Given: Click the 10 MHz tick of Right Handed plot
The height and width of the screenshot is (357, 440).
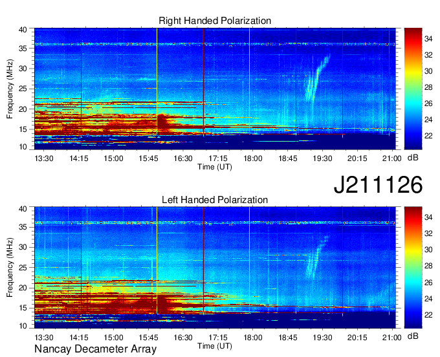Looking at the screenshot, I should tap(23, 147).
